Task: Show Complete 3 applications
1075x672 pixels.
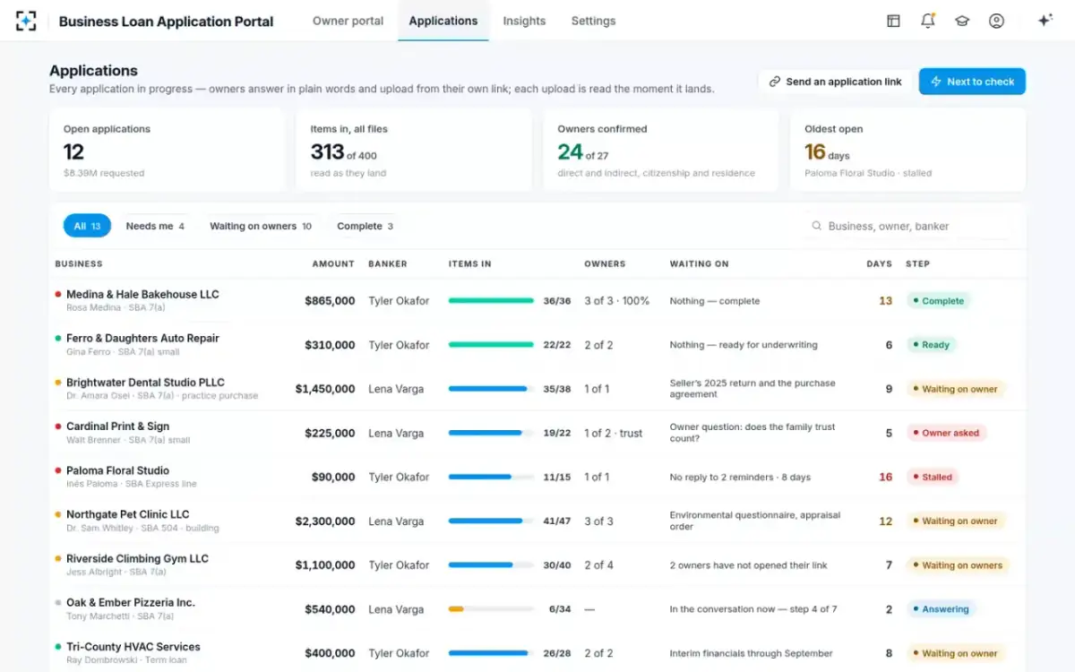Action: 365,226
